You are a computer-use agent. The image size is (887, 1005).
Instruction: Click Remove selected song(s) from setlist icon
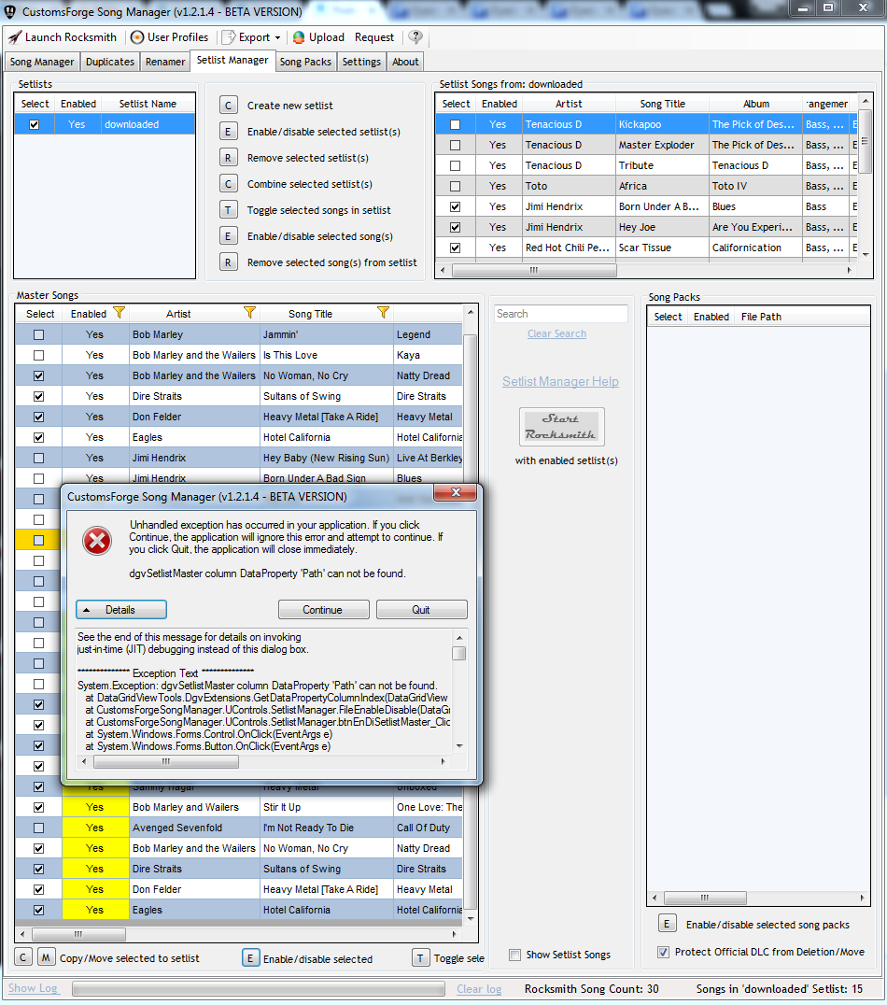point(228,262)
